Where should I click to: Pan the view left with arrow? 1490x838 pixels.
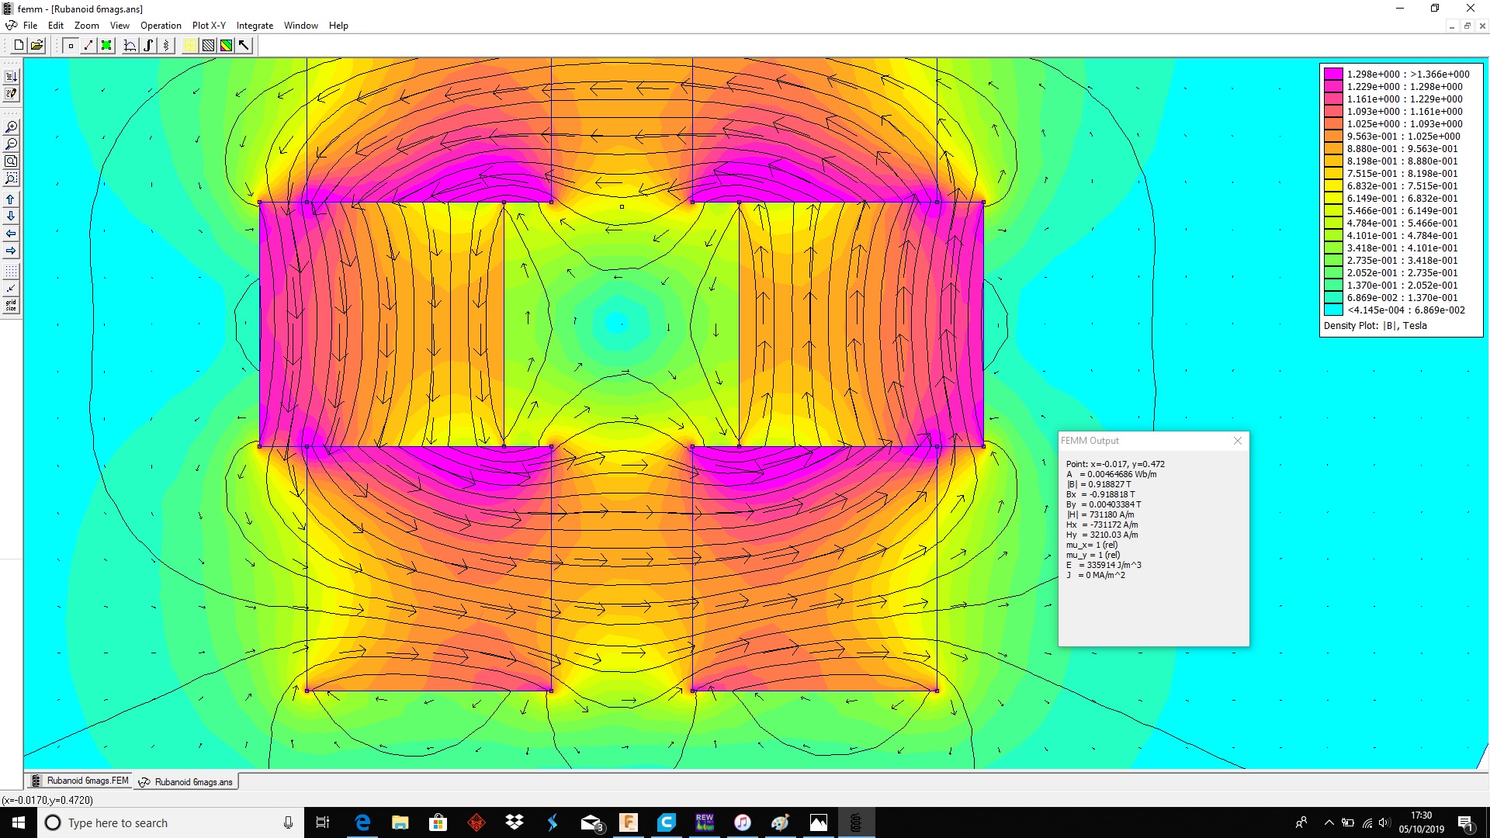click(x=11, y=234)
